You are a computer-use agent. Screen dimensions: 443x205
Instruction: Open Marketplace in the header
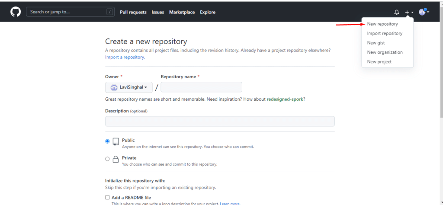click(182, 12)
